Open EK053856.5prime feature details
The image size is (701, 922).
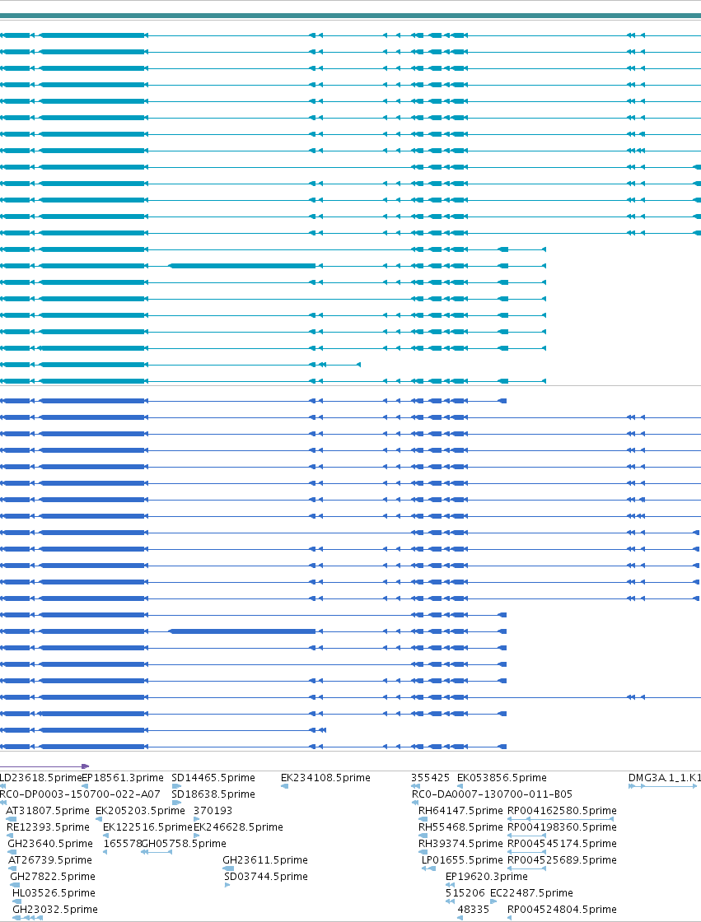[x=502, y=777]
